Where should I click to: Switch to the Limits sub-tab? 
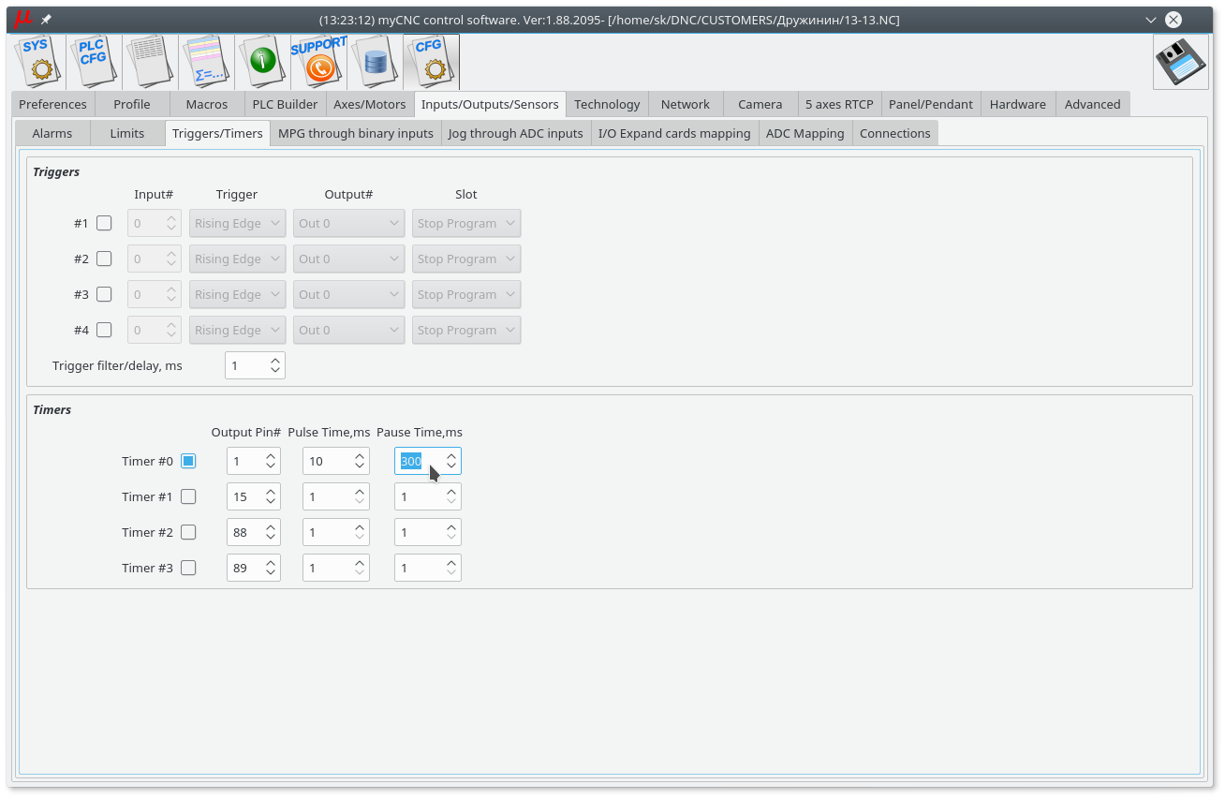pyautogui.click(x=127, y=133)
